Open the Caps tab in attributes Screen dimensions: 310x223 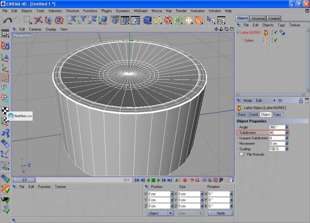click(277, 114)
